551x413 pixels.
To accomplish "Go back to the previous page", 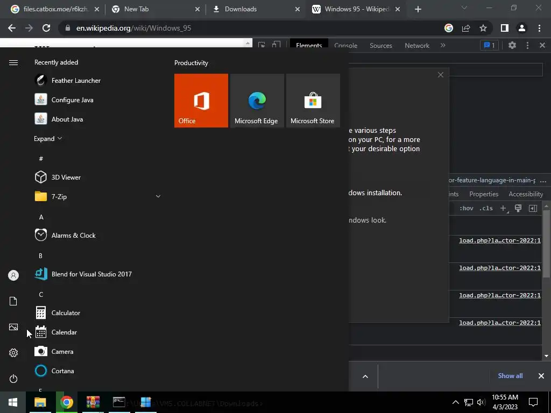I will [x=12, y=28].
